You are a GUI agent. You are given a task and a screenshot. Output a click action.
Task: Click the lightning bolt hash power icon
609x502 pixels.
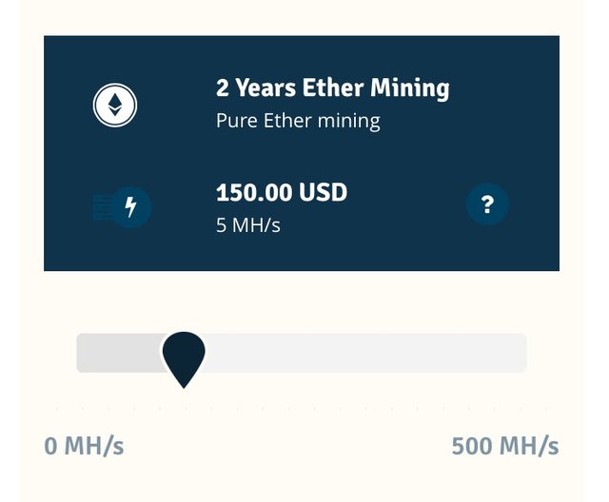131,206
